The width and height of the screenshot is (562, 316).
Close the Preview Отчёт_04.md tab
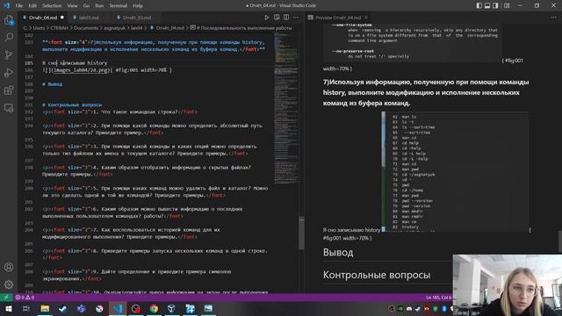[x=366, y=18]
